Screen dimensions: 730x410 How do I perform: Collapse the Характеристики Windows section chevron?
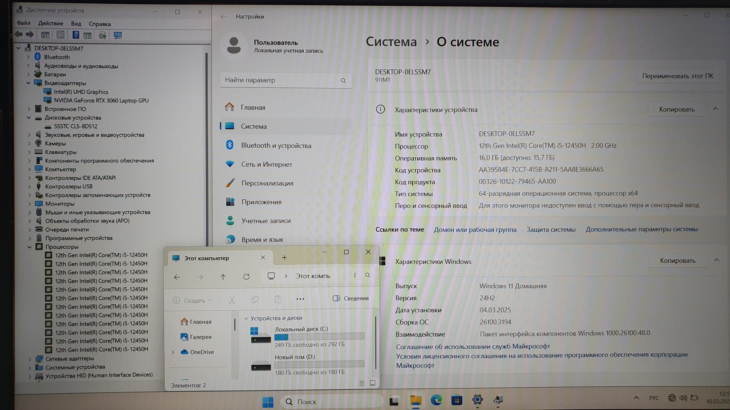pos(716,260)
